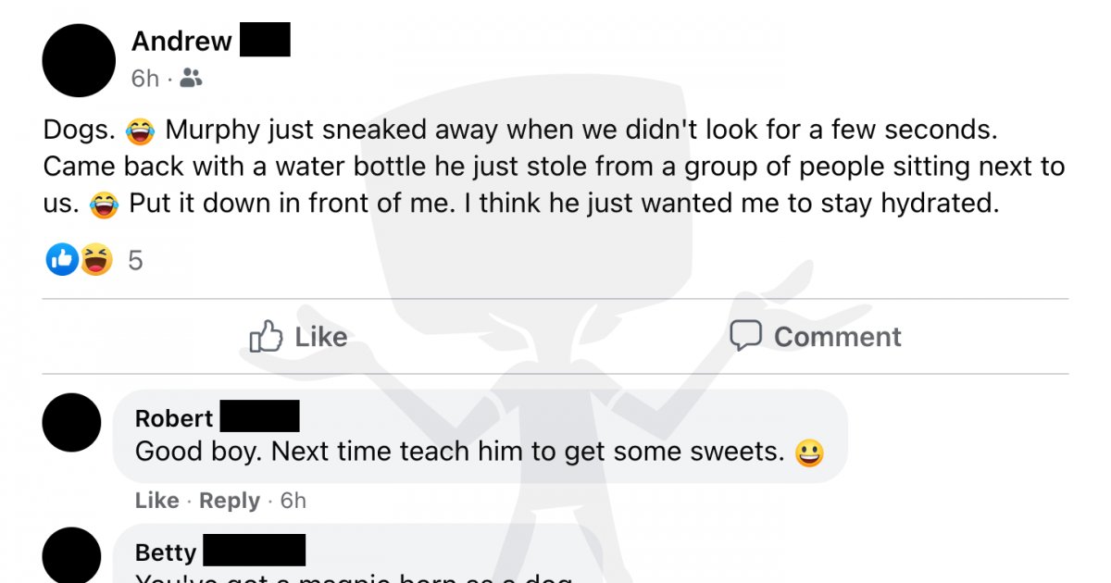1111x583 pixels.
Task: Click the laughing emoji after "Dogs."
Action: [141, 131]
